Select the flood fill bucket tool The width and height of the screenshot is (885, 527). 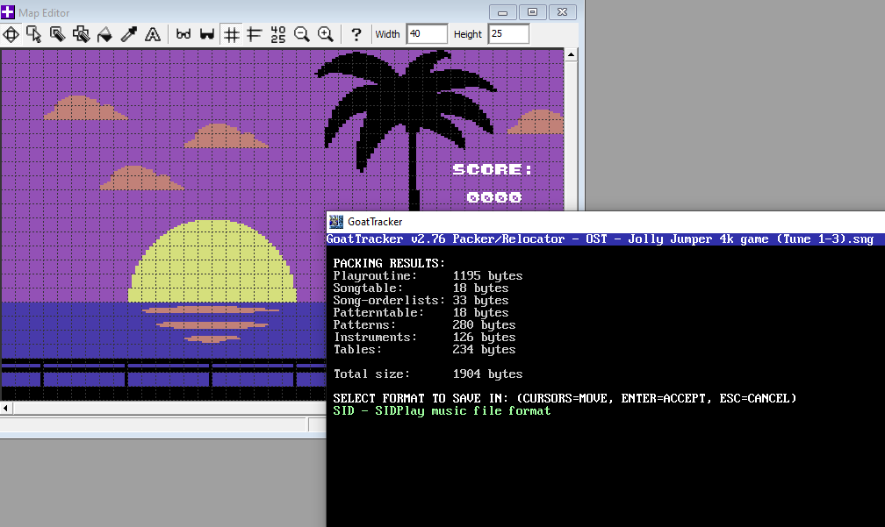pyautogui.click(x=105, y=34)
